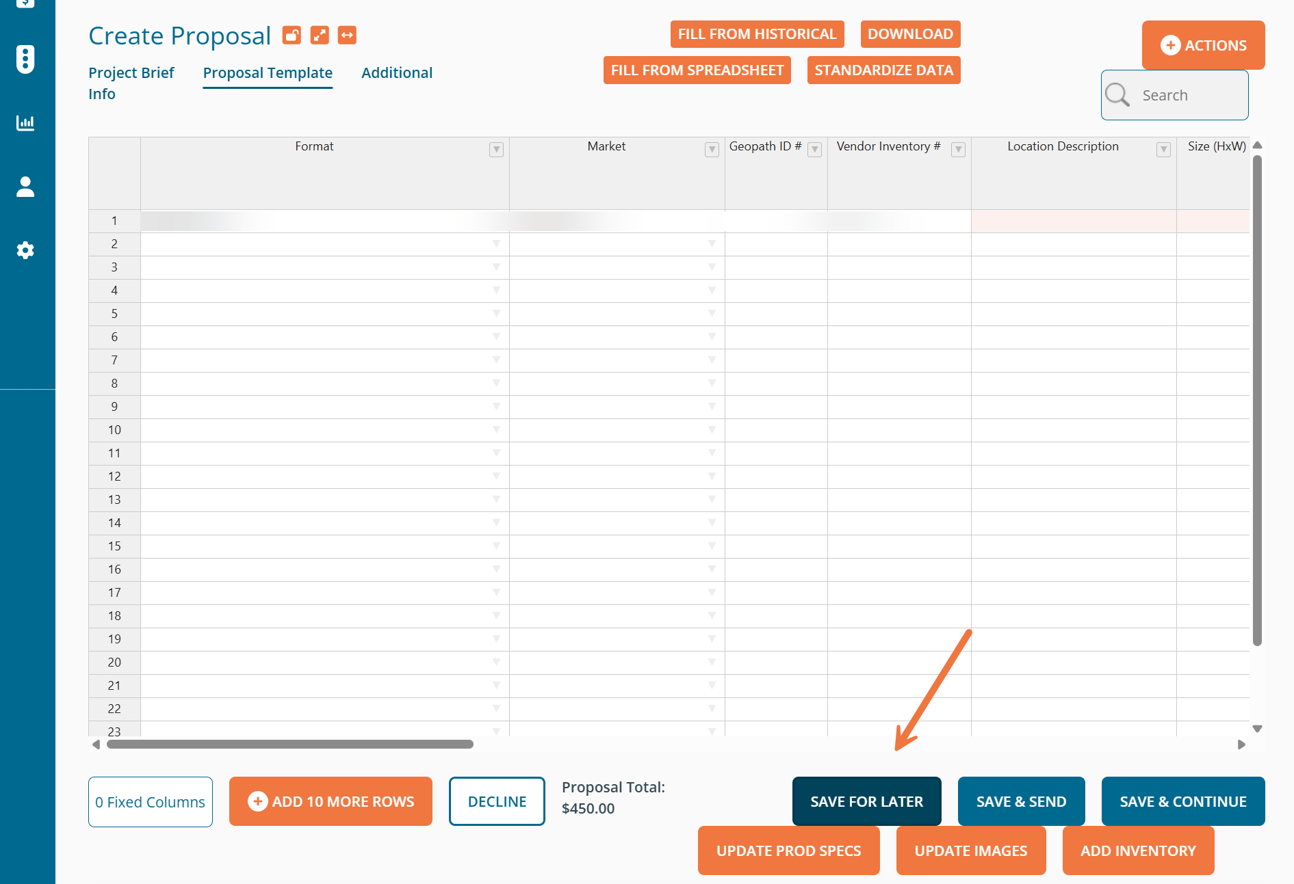This screenshot has width=1294, height=884.
Task: Expand the Market dropdown in row 5
Action: coord(712,314)
